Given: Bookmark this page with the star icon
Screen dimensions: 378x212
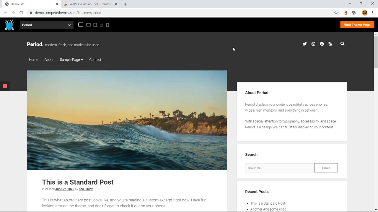Looking at the screenshot, I should coord(336,13).
